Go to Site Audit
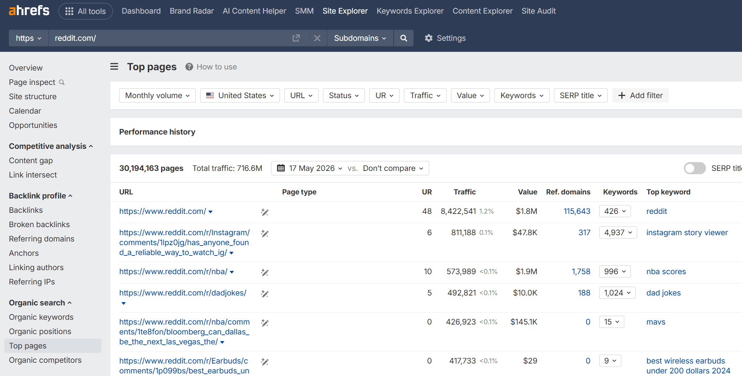The width and height of the screenshot is (742, 376). tap(539, 11)
